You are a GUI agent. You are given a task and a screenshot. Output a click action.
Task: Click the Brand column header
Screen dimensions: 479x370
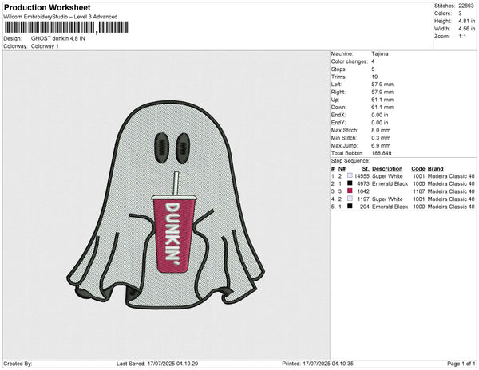tap(436, 169)
